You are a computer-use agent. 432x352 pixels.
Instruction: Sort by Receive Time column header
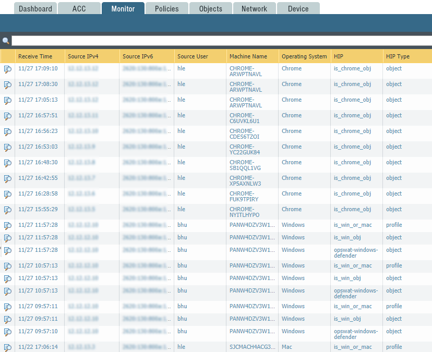[x=35, y=56]
